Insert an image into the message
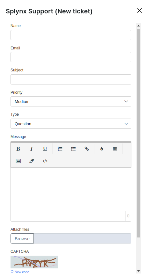Screen dimensions: 146x277 (18, 161)
